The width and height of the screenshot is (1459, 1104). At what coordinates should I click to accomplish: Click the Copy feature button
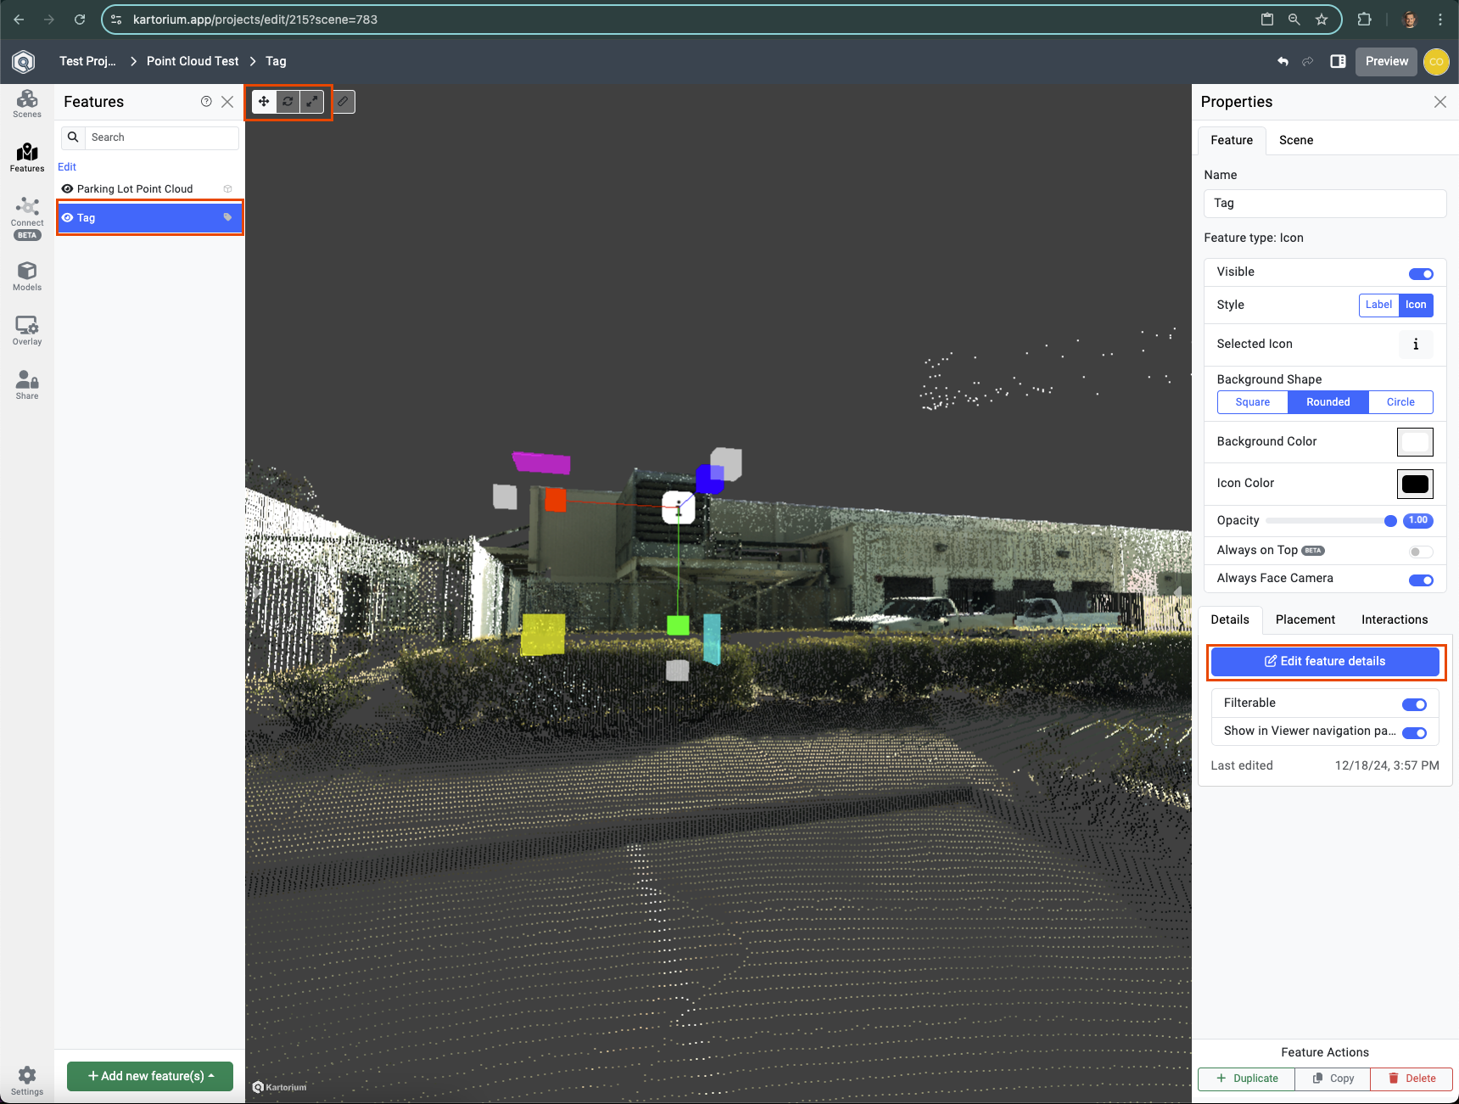pyautogui.click(x=1333, y=1079)
